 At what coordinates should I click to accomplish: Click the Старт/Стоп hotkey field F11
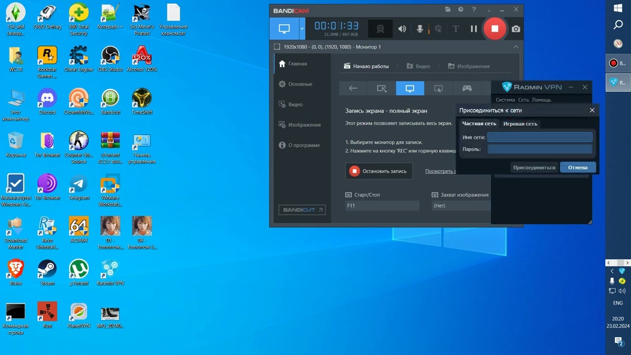click(382, 206)
